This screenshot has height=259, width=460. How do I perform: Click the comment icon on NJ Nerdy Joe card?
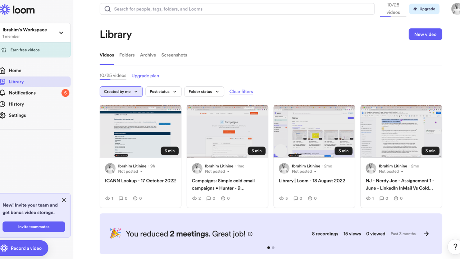382,198
